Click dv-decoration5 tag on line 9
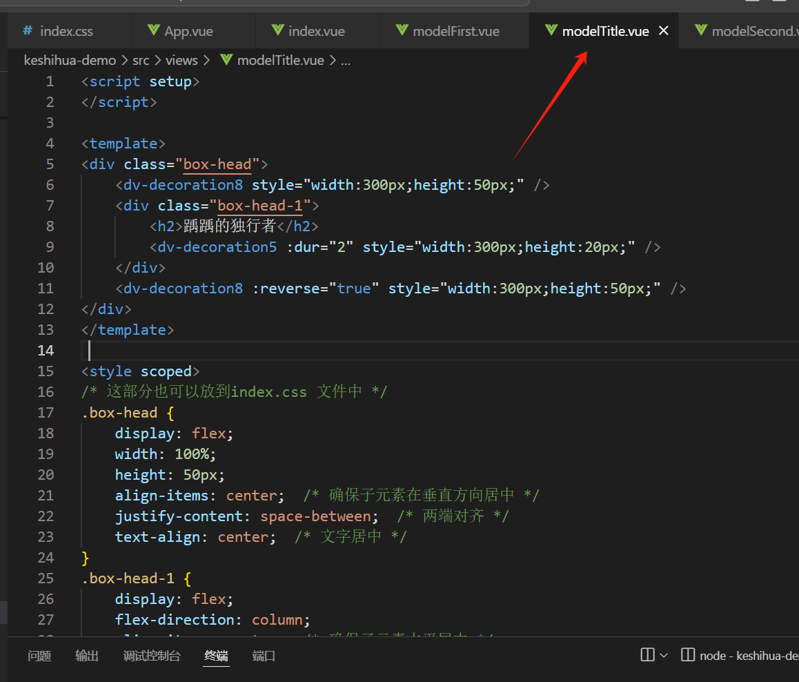The image size is (799, 682). [x=217, y=247]
